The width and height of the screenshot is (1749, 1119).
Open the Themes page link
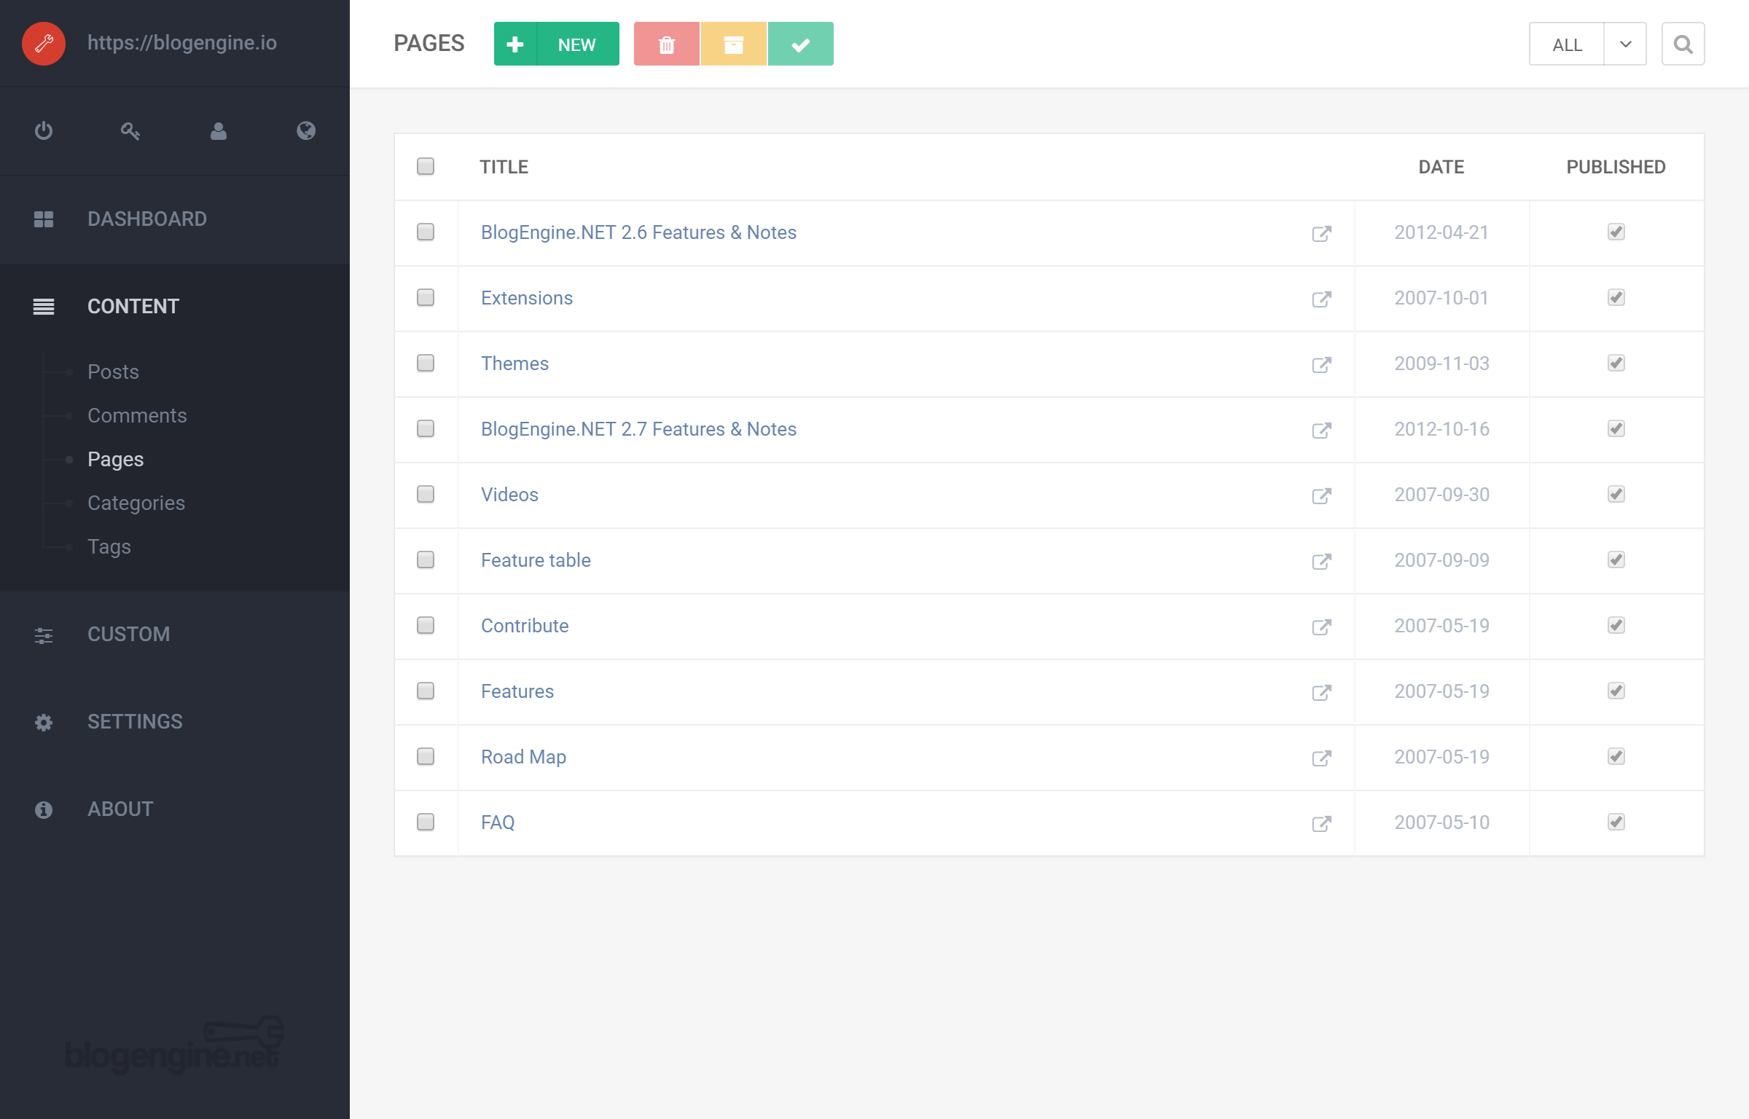click(x=514, y=364)
